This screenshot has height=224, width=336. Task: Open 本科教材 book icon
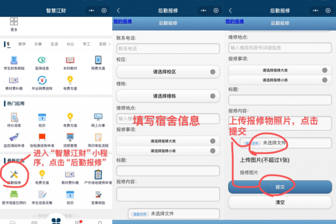coord(70,61)
